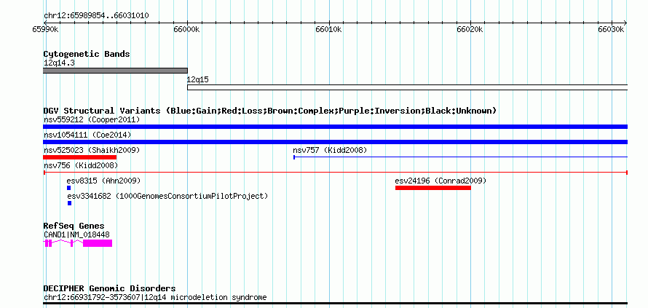Viewport: 648px width, 308px height.
Task: Click the RefSeq Genes track title
Action: coord(74,226)
